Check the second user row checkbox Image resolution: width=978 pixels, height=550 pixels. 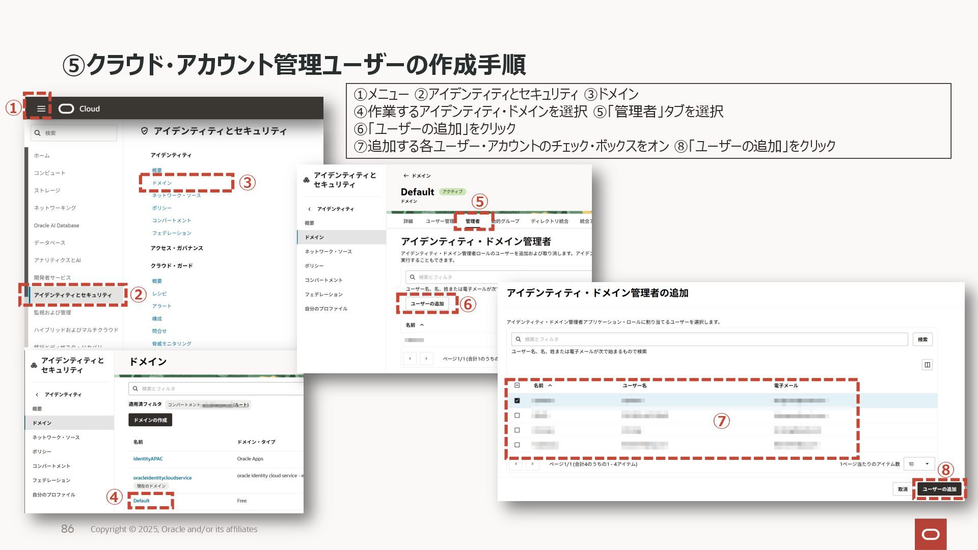517,416
